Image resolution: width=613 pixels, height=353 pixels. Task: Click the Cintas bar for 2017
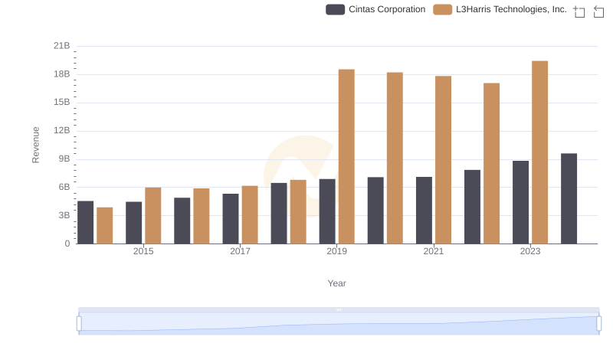pos(231,219)
